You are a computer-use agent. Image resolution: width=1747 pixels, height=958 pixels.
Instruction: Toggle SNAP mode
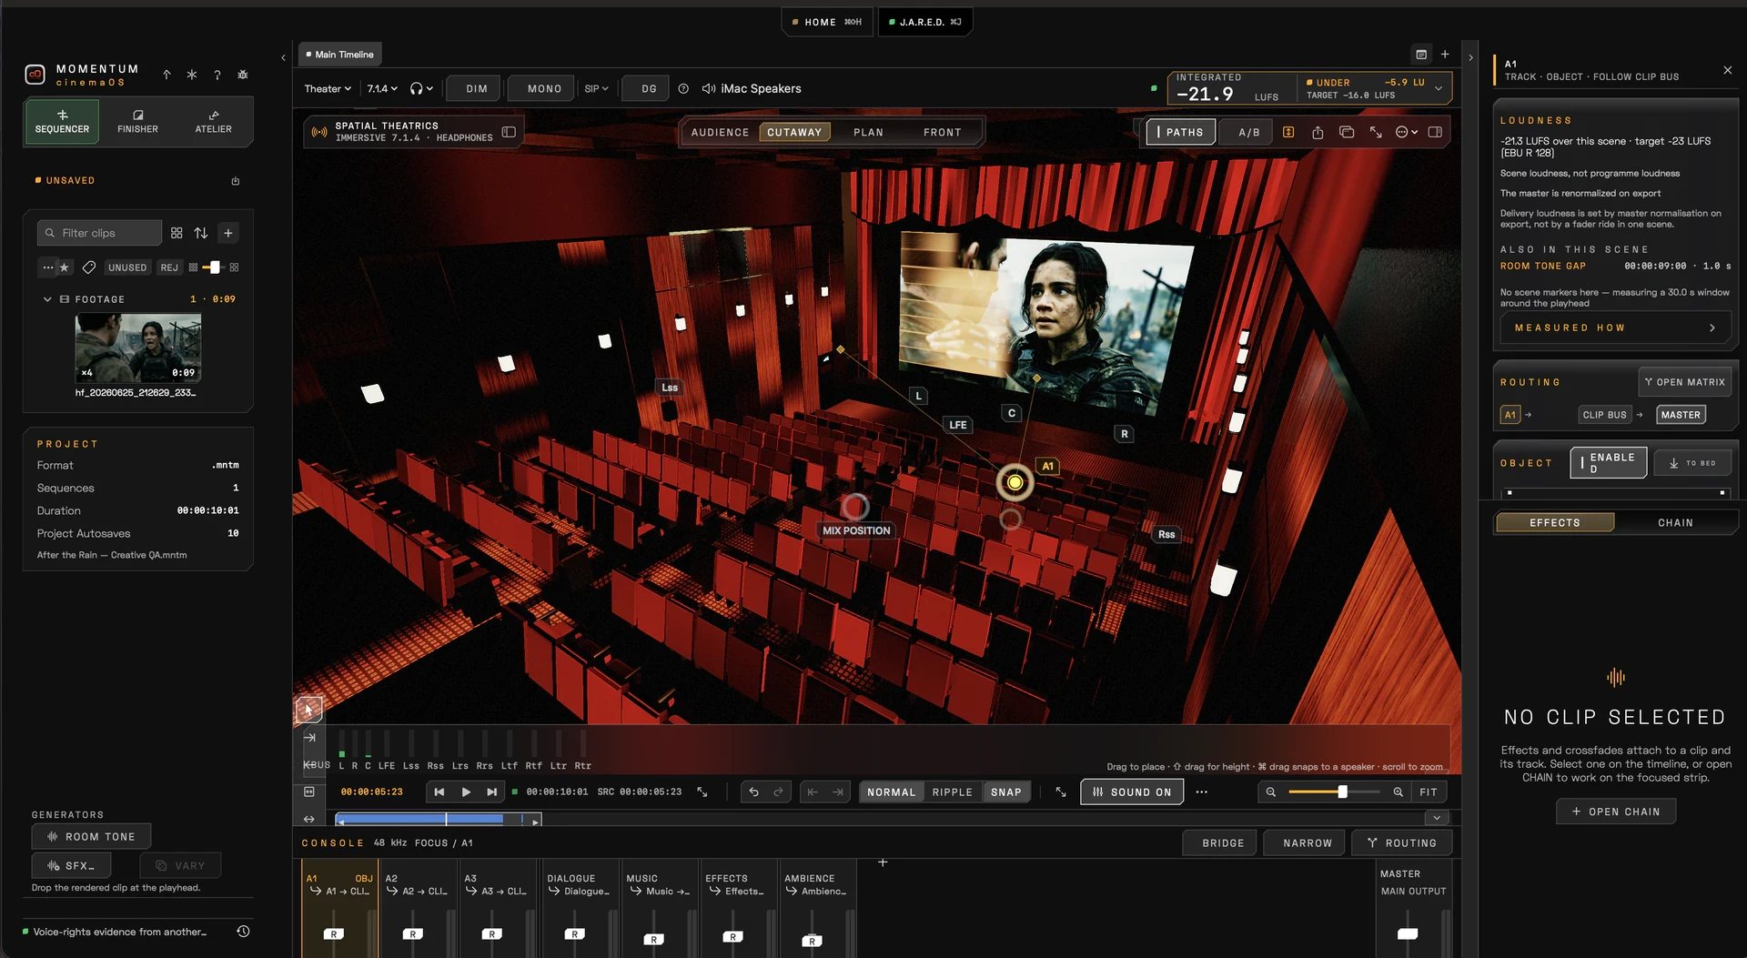click(1005, 792)
